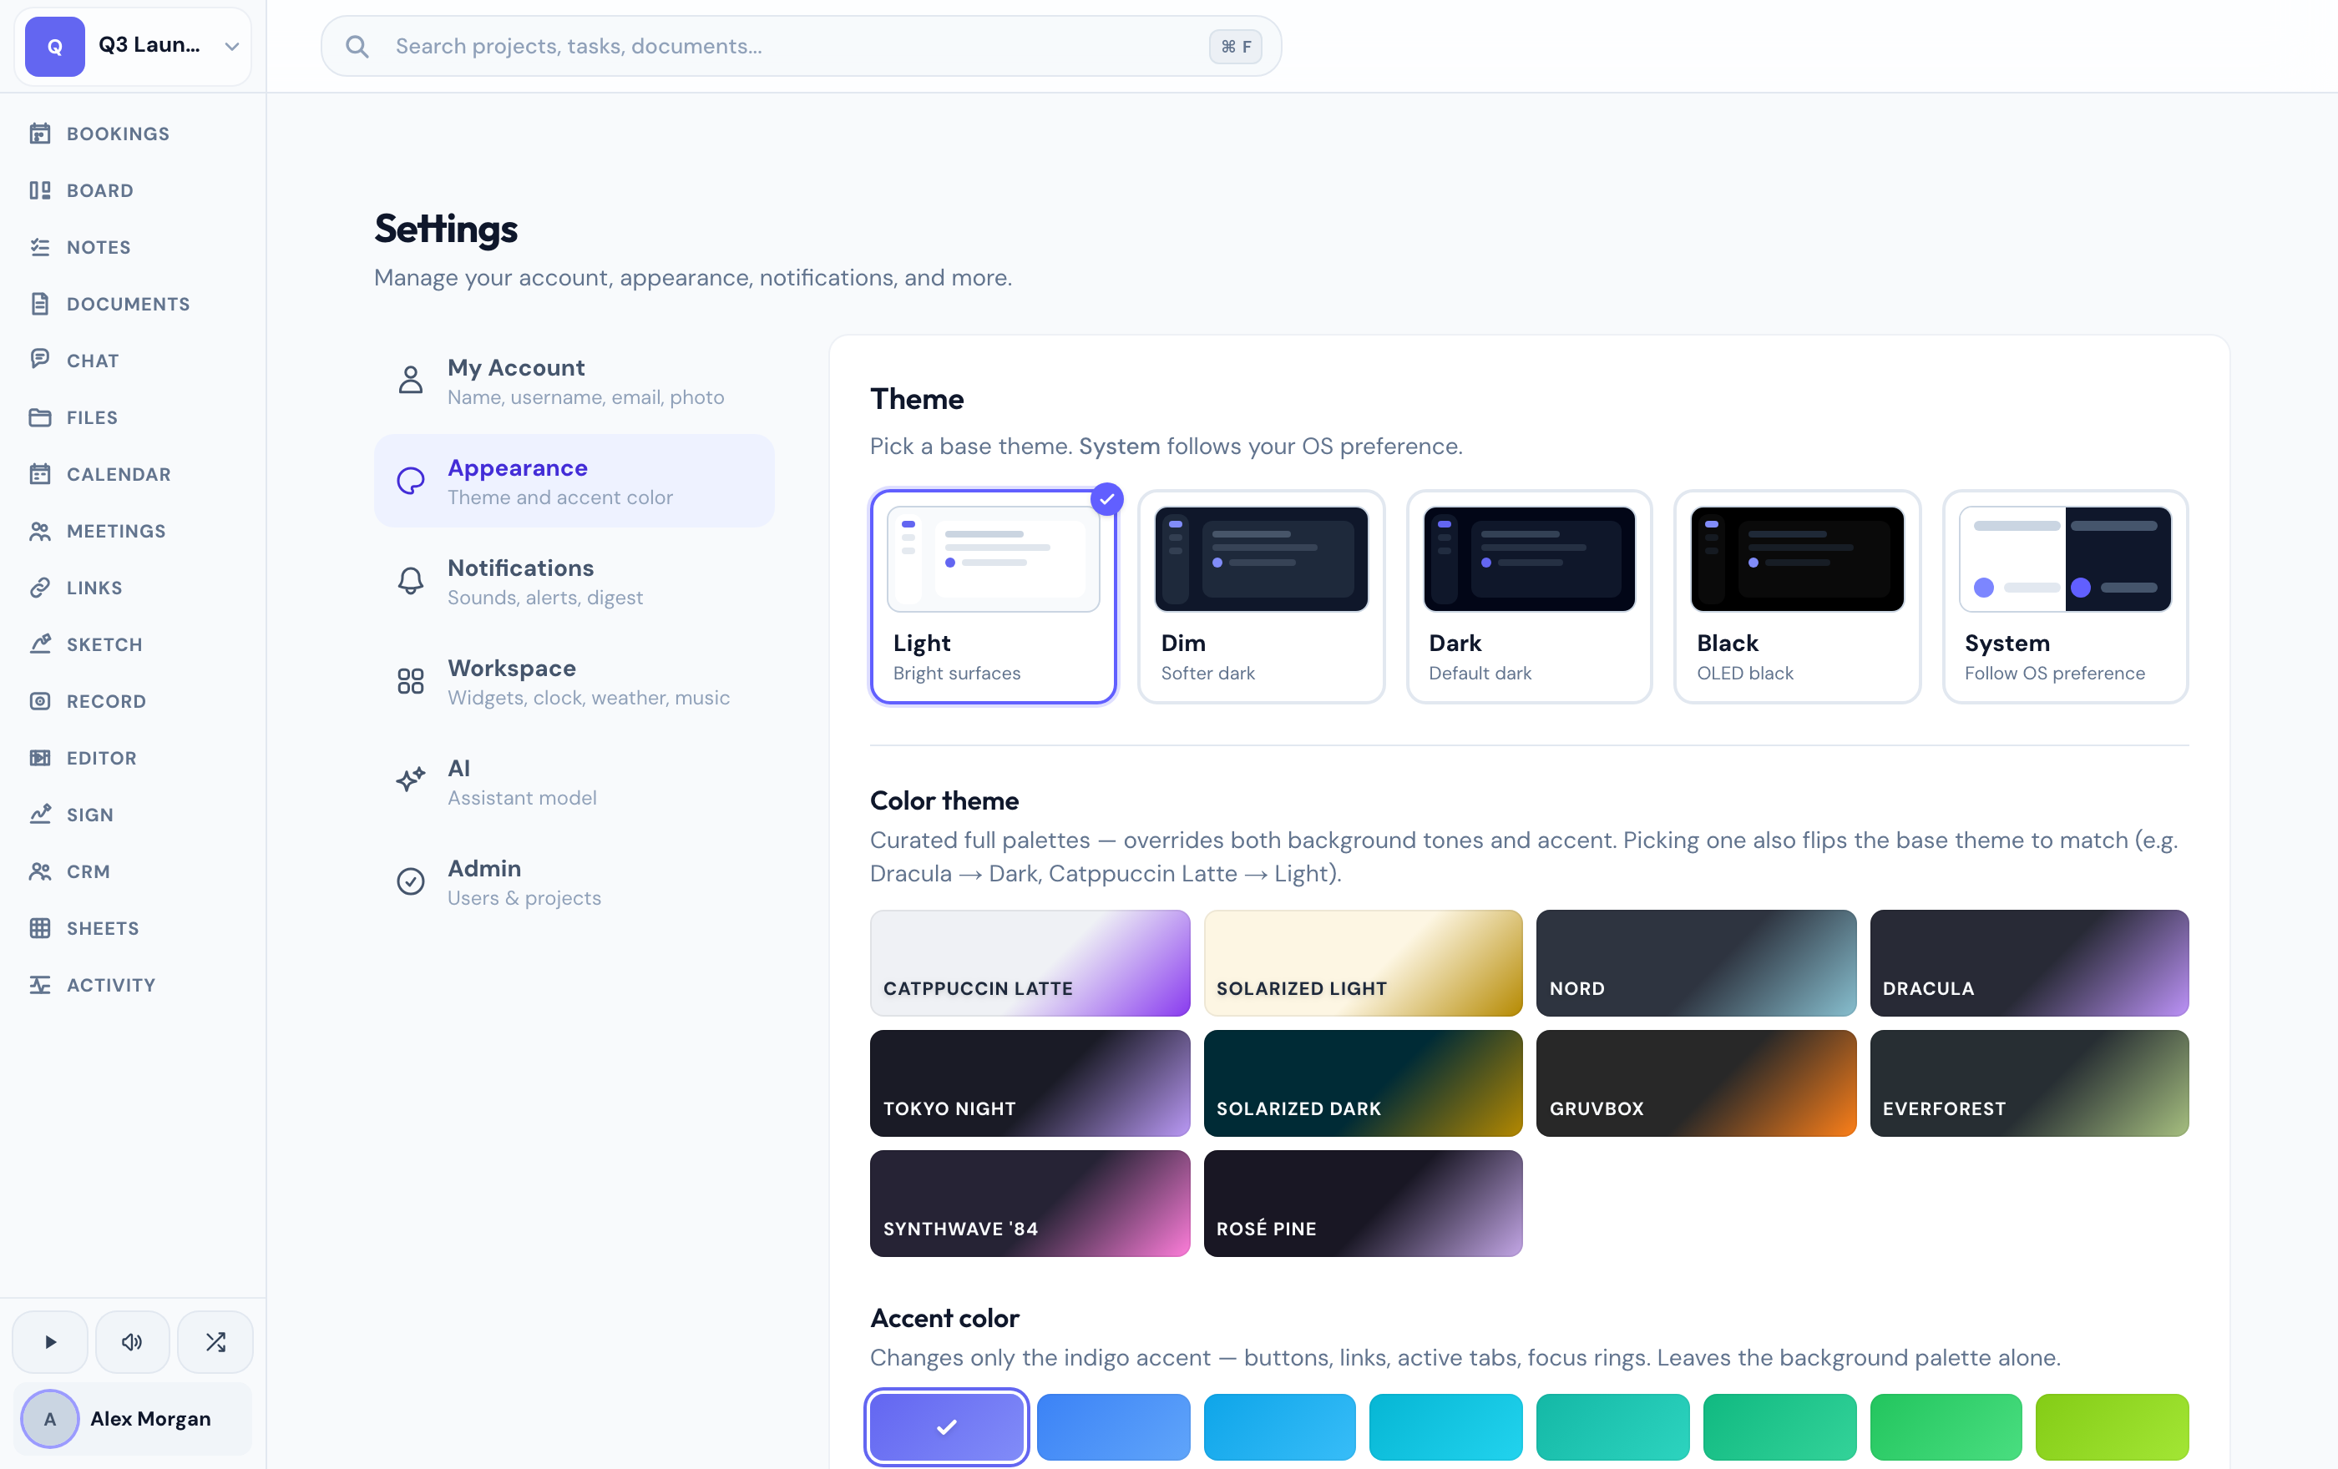2338x1469 pixels.
Task: Open the Notifications settings tab
Action: (574, 580)
